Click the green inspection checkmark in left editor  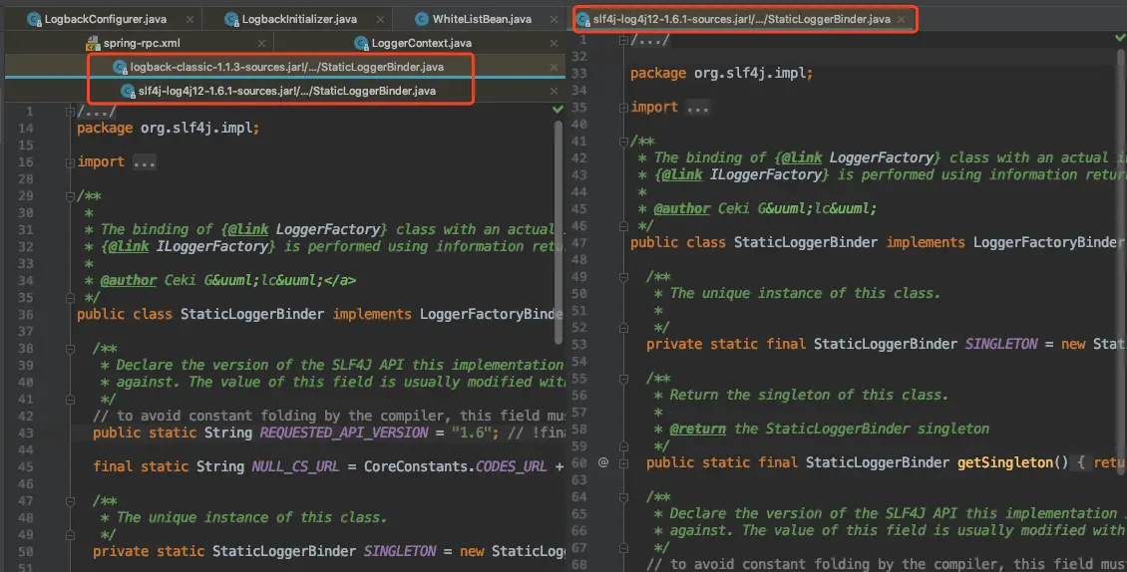point(558,110)
